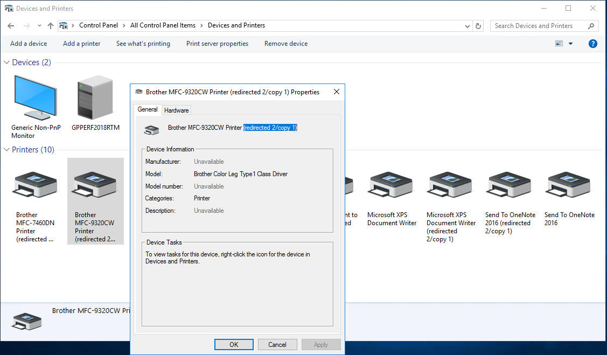Viewport: 607px width, 355px height.
Task: Click the Model number Unavailable value
Action: coord(208,186)
